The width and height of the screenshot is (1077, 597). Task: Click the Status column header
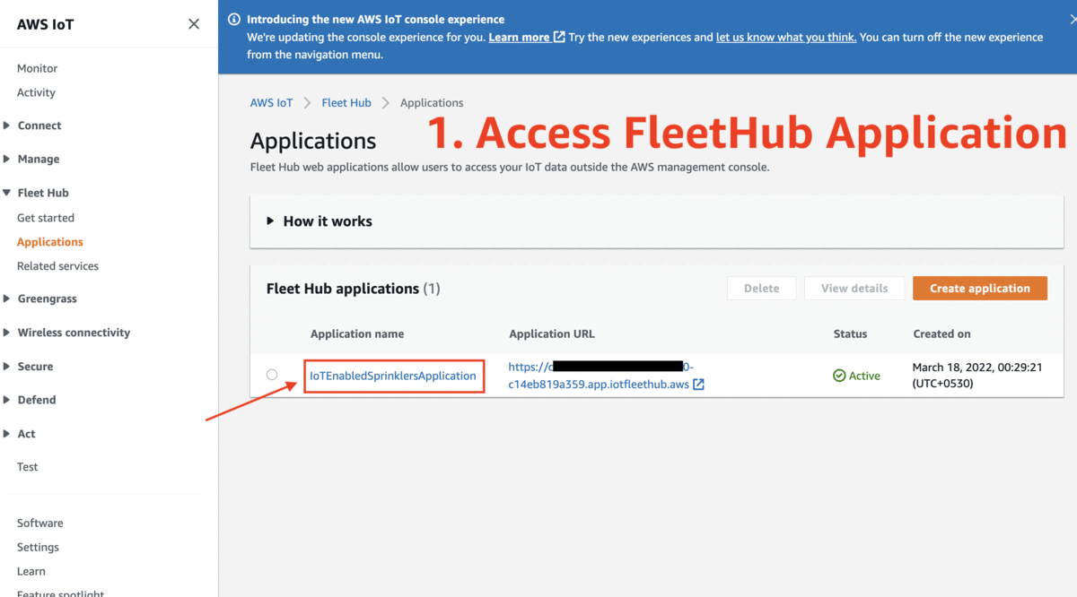[x=850, y=334]
